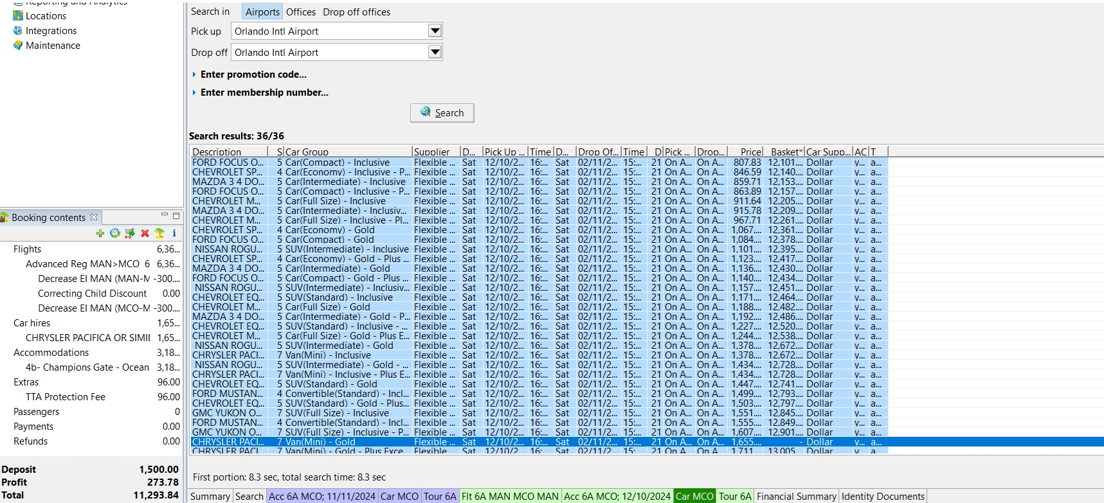Screen dimensions: 1104x503
Task: Open the Pick up airport dropdown arrow
Action: pos(435,31)
